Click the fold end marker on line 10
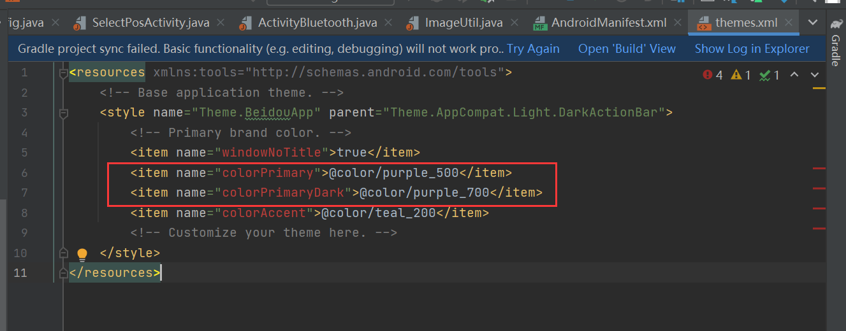The image size is (846, 331). coord(63,252)
